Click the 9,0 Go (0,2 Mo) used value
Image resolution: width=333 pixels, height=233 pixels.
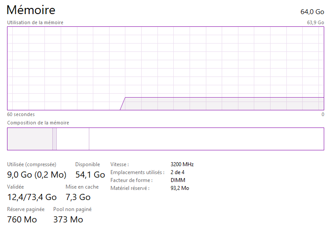[37, 175]
